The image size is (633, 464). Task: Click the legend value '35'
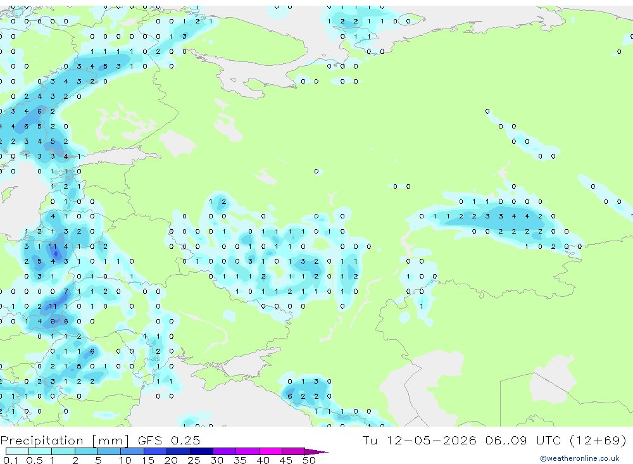pyautogui.click(x=240, y=460)
